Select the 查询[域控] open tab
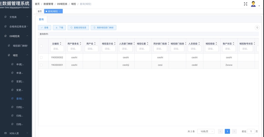 (53, 11)
